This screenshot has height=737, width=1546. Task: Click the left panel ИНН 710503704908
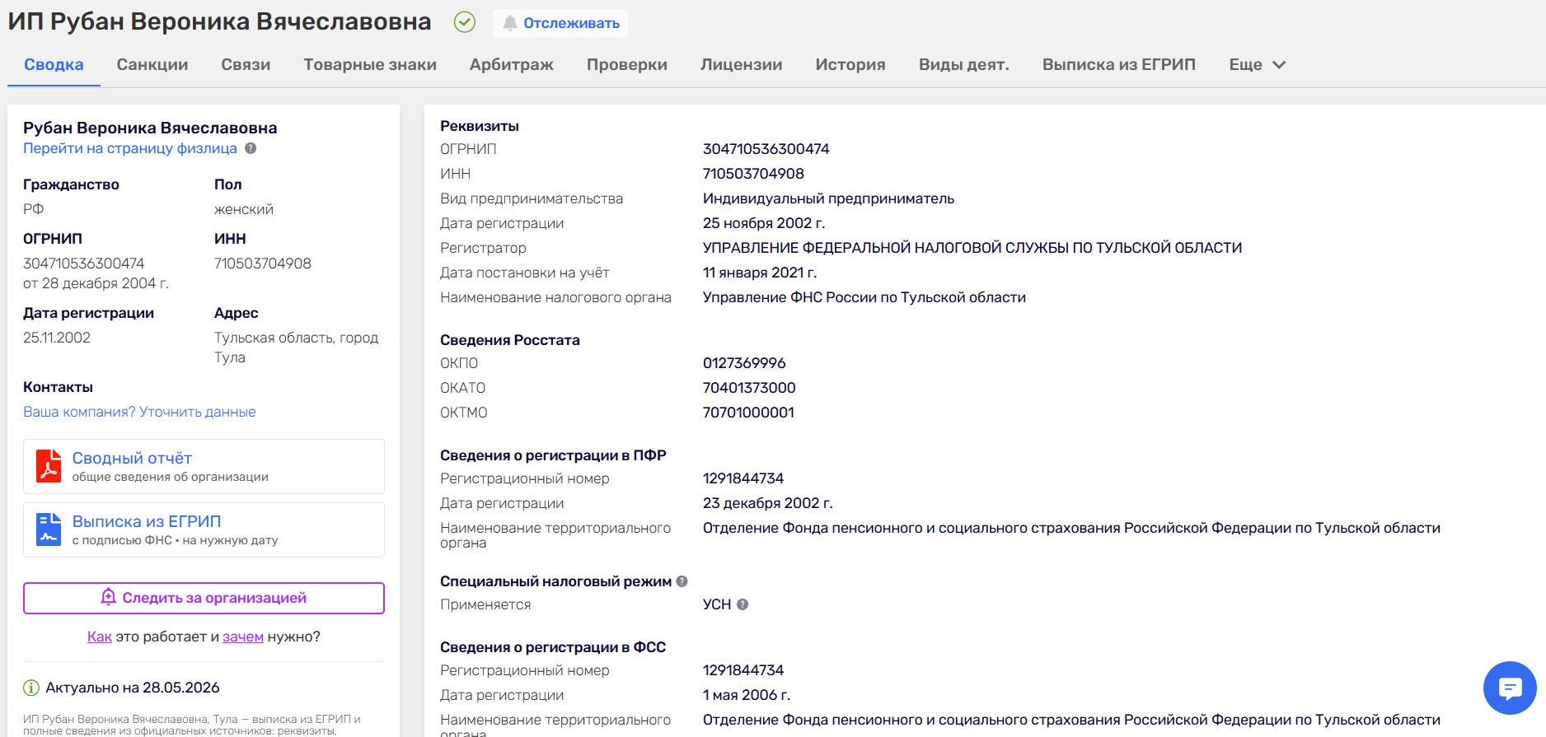[x=263, y=264]
